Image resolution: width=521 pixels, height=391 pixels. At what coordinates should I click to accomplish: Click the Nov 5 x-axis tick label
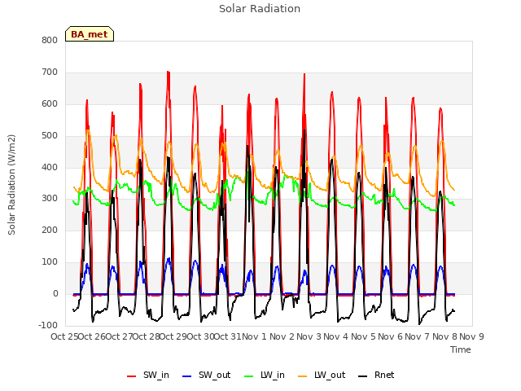point(363,336)
